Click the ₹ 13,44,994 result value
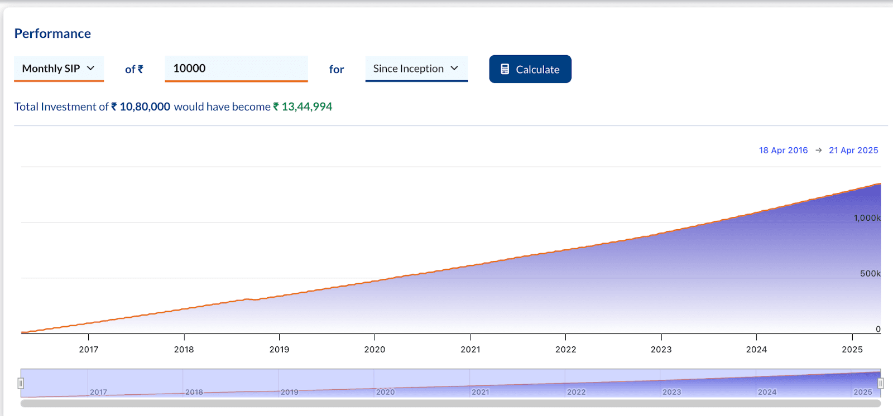Image resolution: width=893 pixels, height=416 pixels. (x=303, y=107)
